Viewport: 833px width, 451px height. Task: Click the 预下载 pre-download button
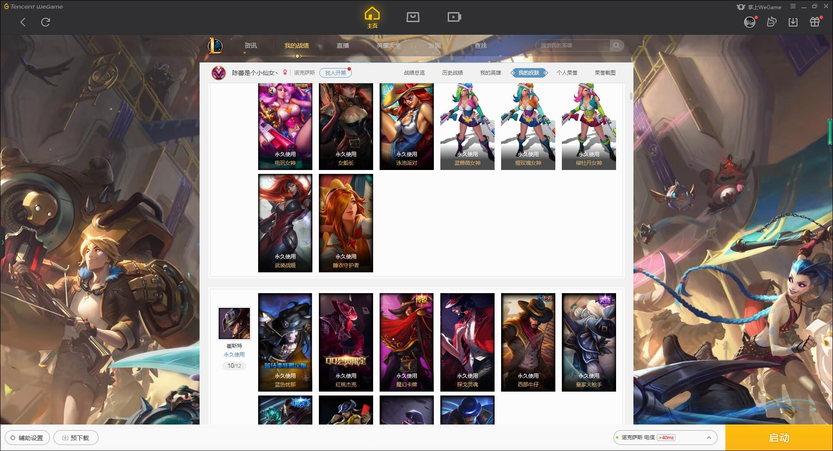pos(76,438)
